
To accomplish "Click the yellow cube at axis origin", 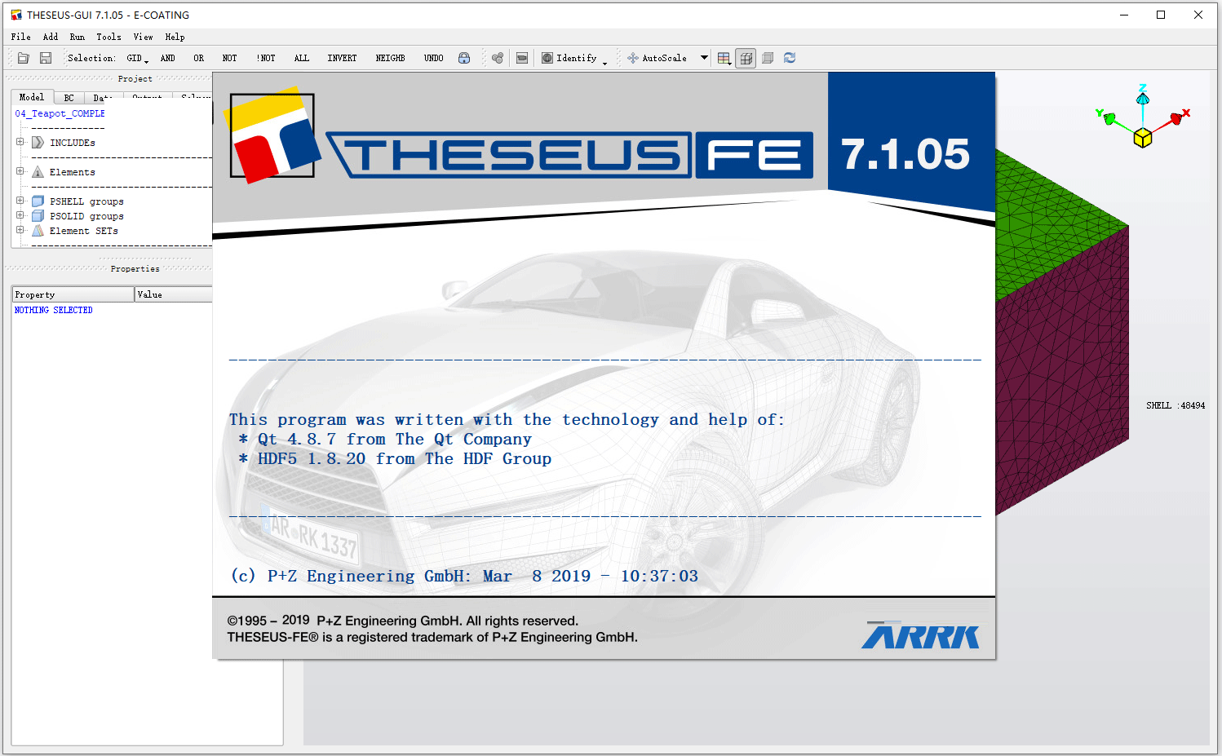I will pyautogui.click(x=1143, y=138).
